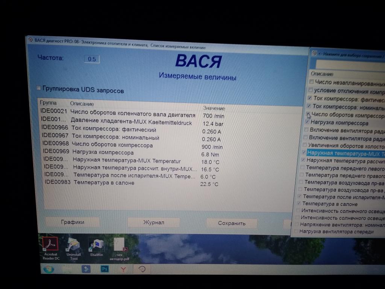Check Нагрузка вентилятора спереди box
385x289 pixels.
tap(296, 231)
